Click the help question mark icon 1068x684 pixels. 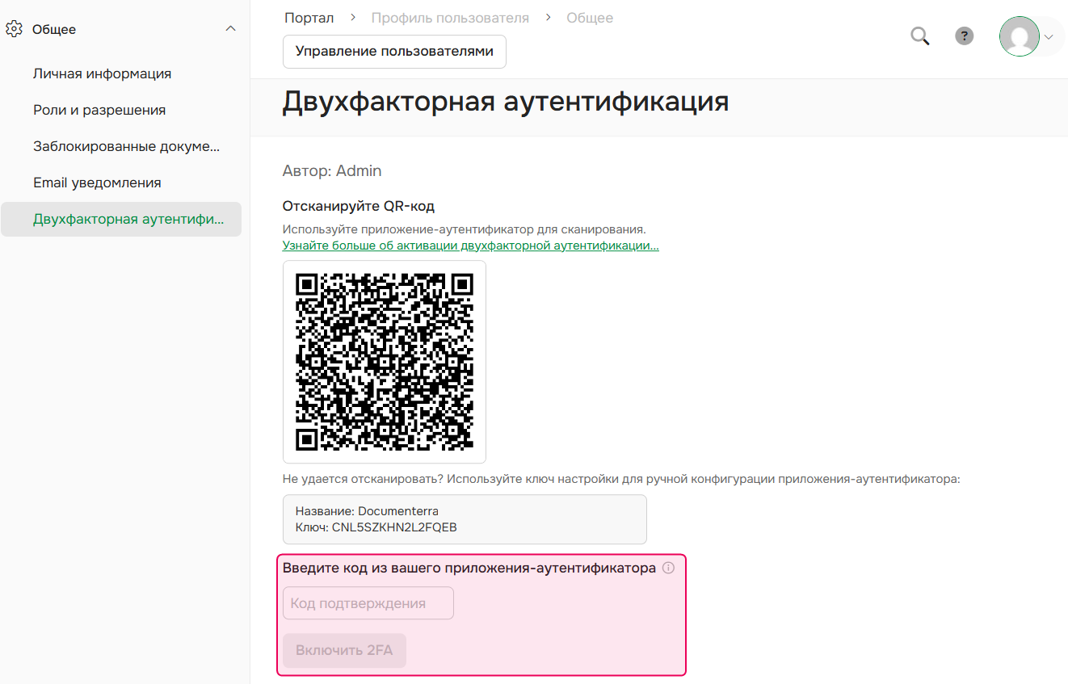tap(964, 36)
